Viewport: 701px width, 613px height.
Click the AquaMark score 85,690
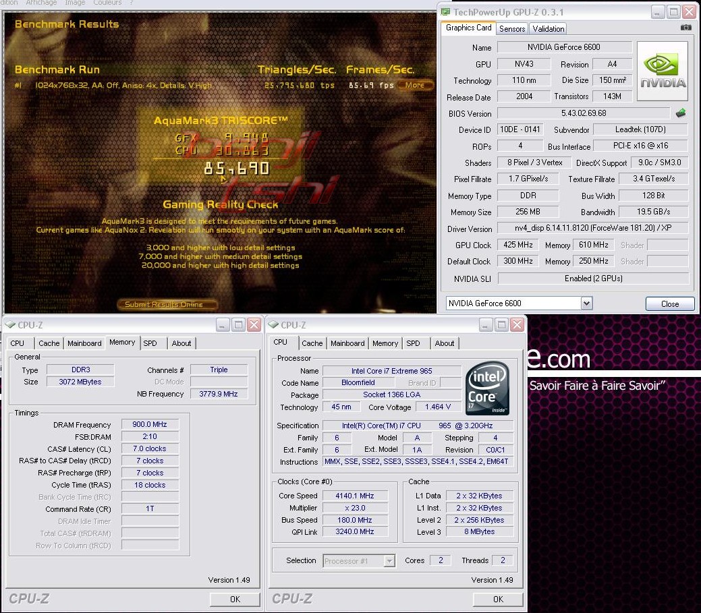pyautogui.click(x=237, y=169)
